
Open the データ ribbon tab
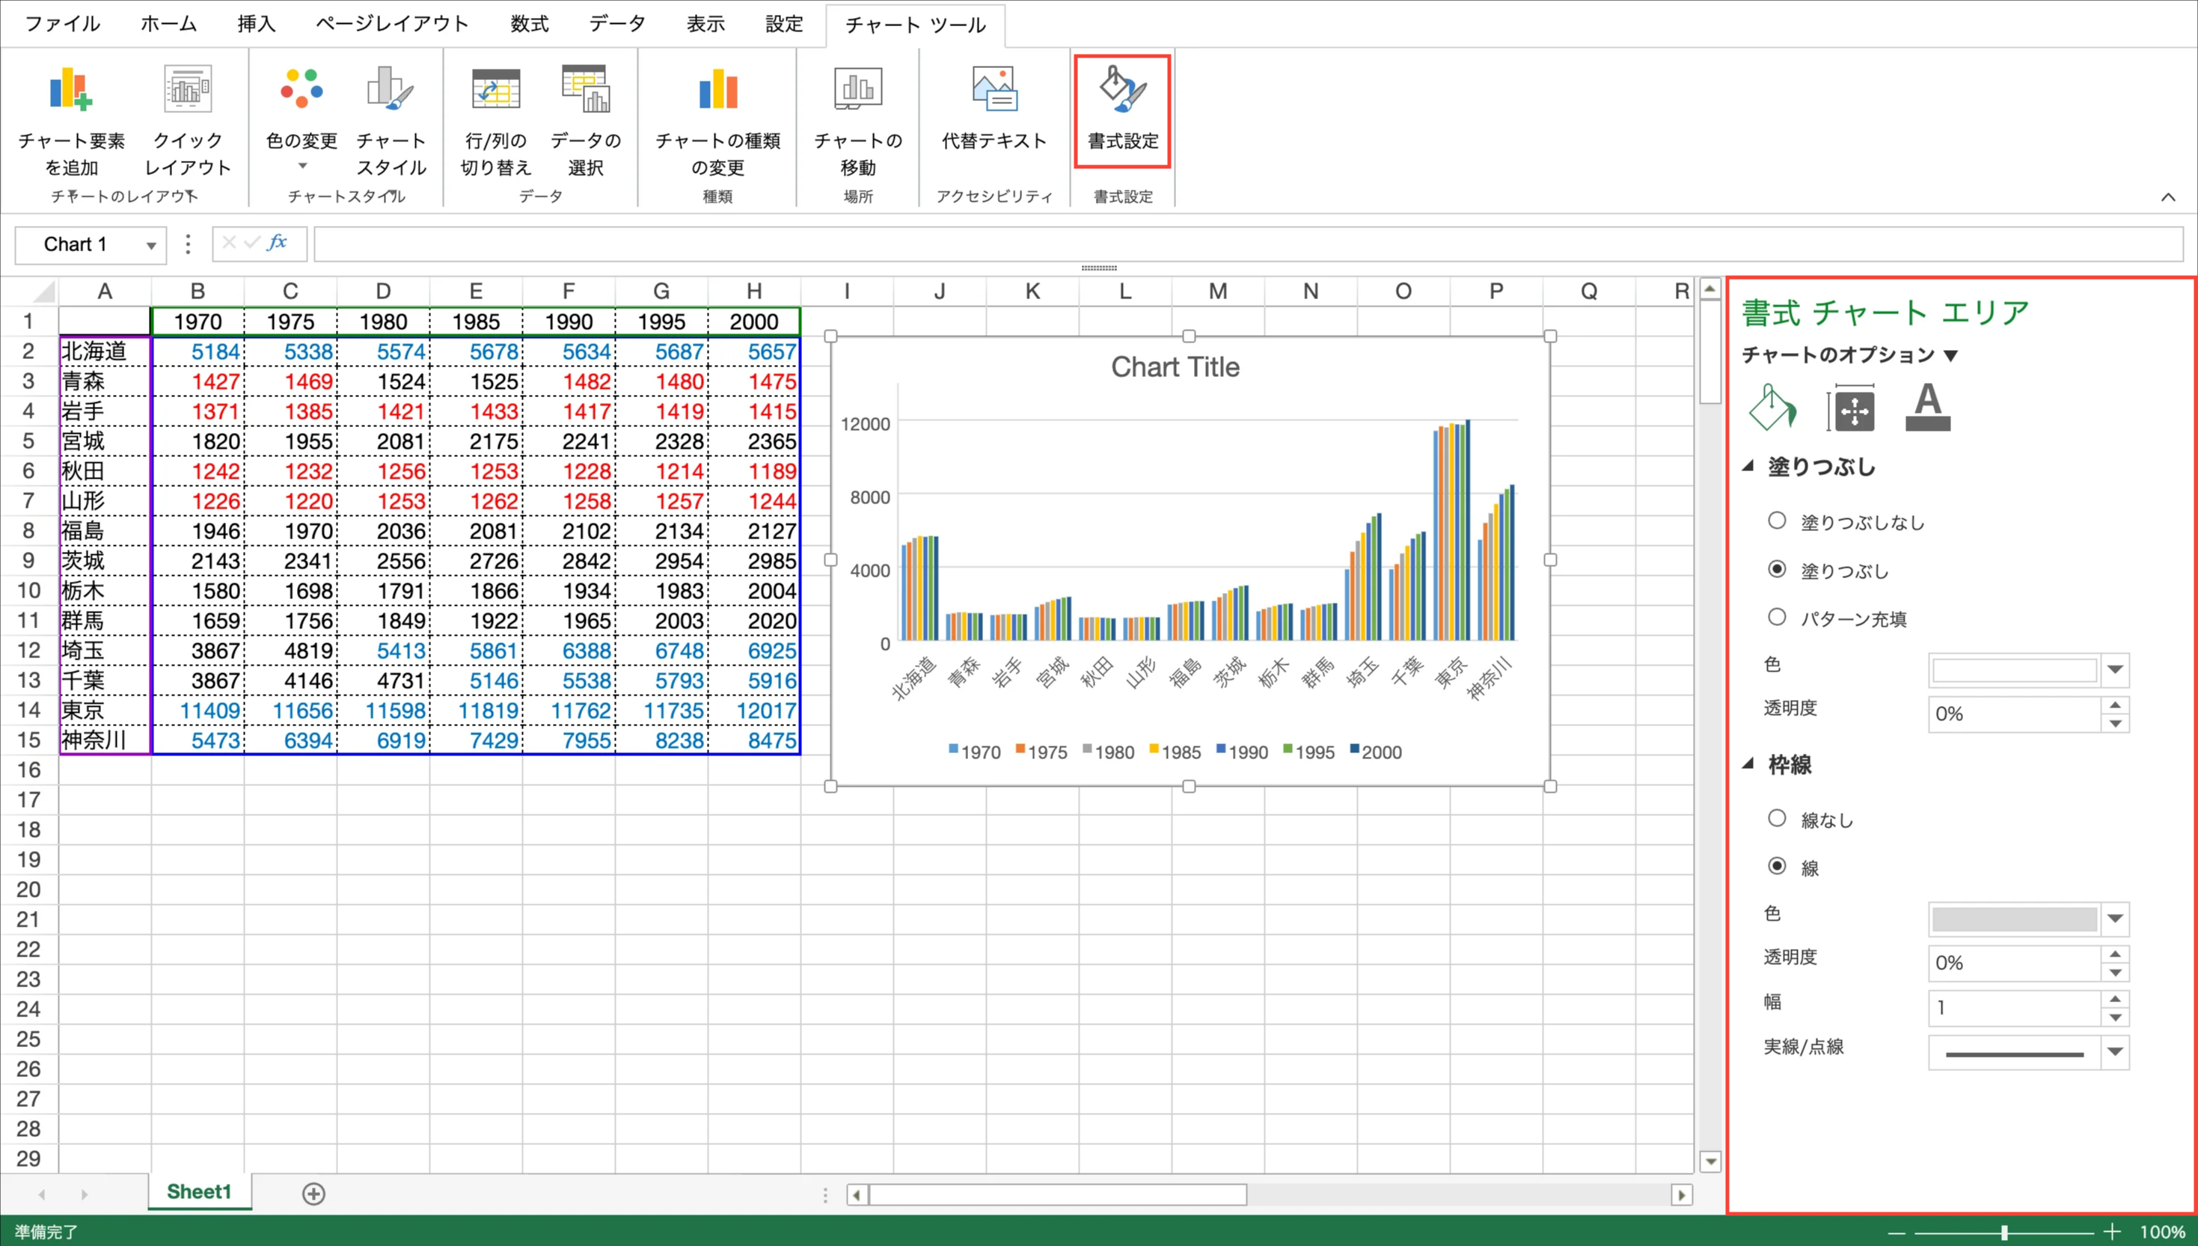coord(616,24)
